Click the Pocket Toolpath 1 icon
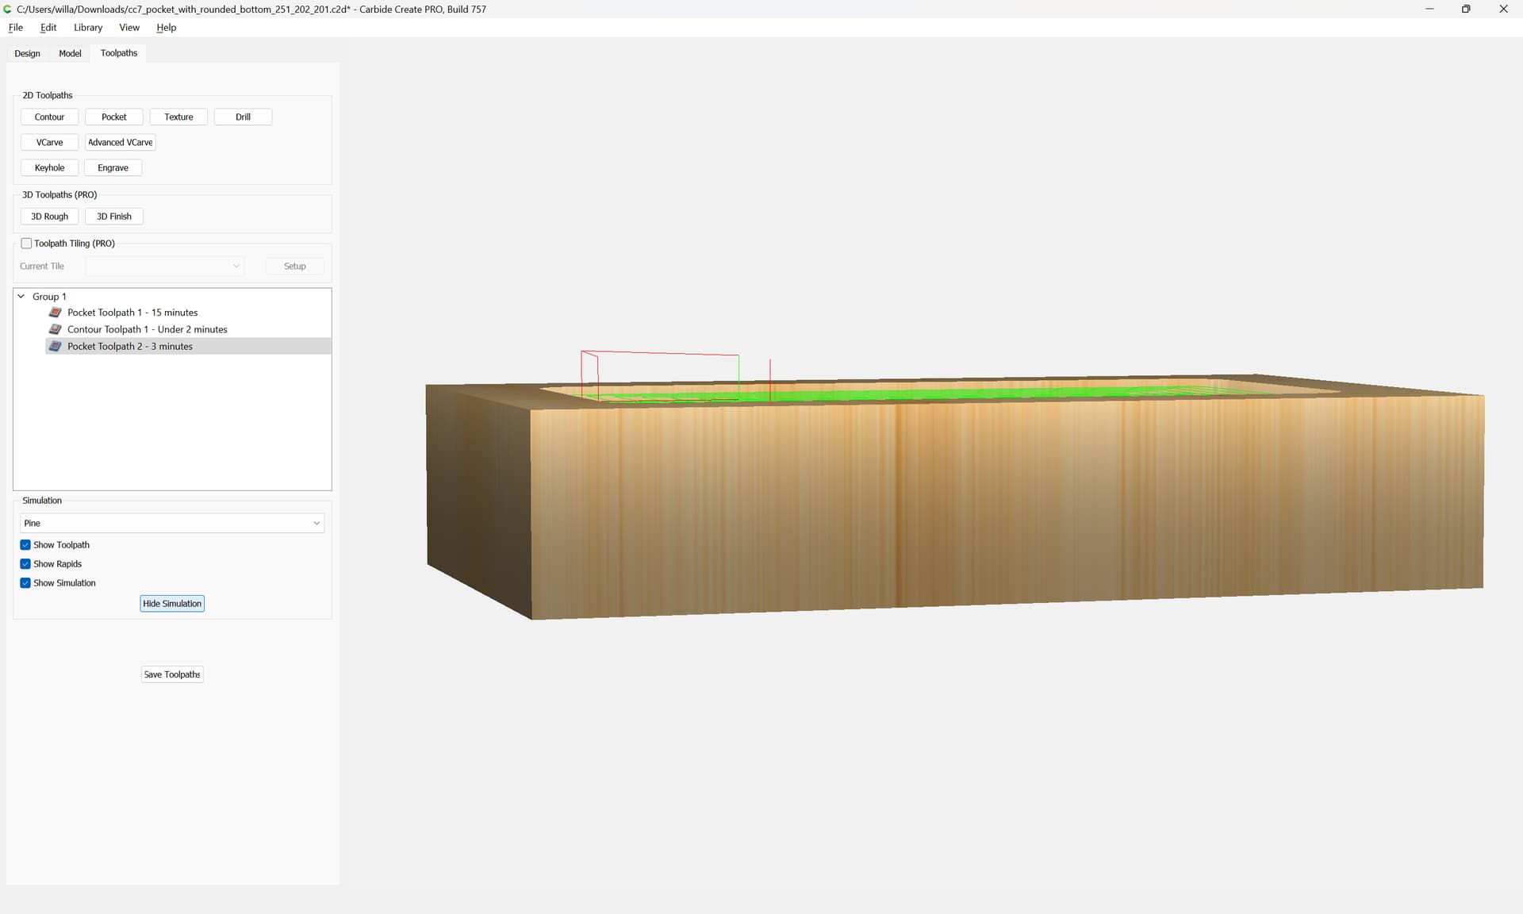 tap(55, 313)
